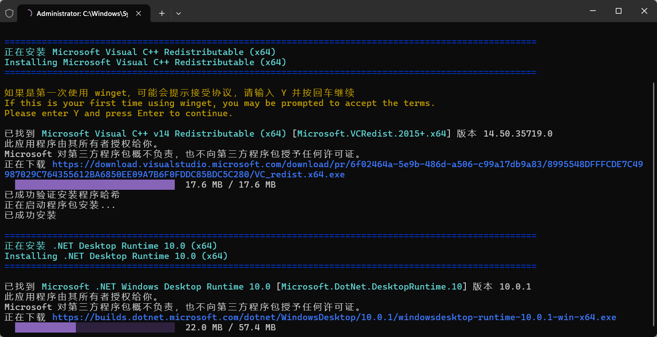Viewport: 657px width, 337px height.
Task: Click the package name "Microsoft .NET Windows Desktop Runtime 10.0"
Action: [156, 287]
